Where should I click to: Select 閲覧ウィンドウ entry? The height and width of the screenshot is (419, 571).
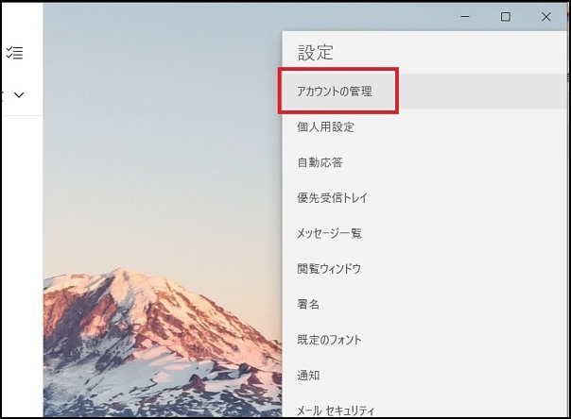pos(329,269)
